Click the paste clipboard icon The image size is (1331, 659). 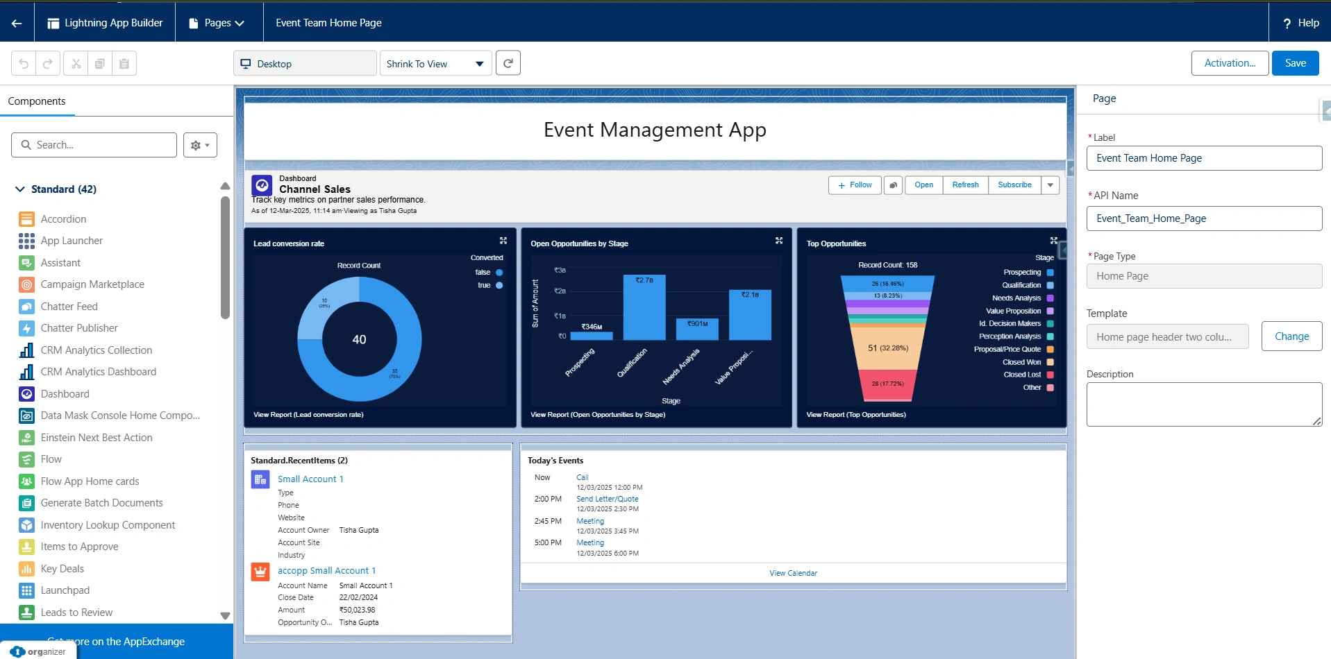coord(124,64)
